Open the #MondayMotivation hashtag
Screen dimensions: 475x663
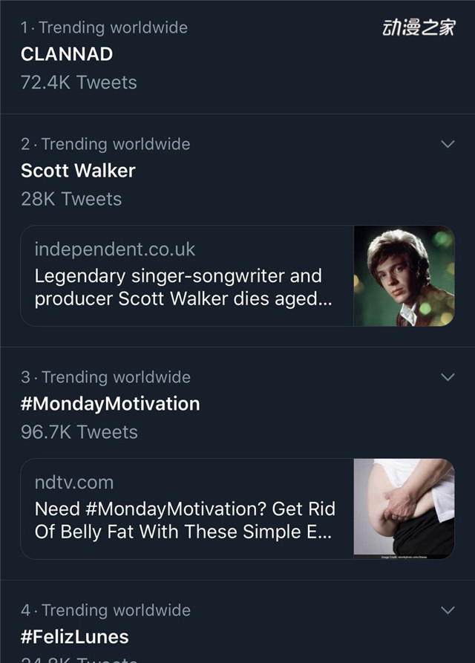(111, 404)
